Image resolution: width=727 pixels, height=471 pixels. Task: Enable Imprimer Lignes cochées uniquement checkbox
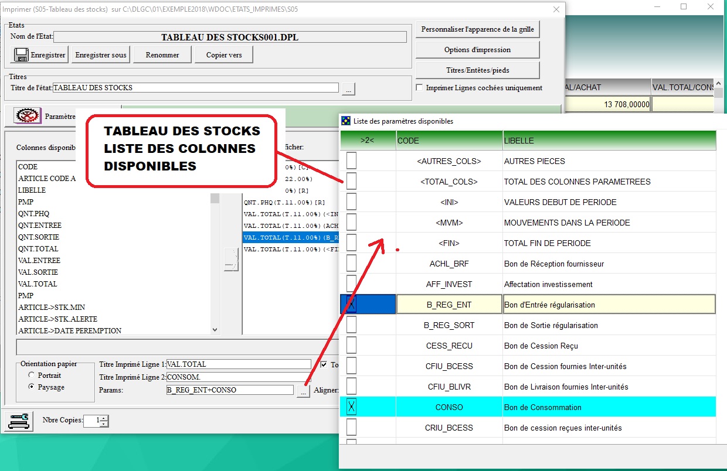(x=419, y=88)
